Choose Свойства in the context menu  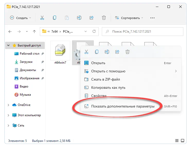[x=131, y=96]
